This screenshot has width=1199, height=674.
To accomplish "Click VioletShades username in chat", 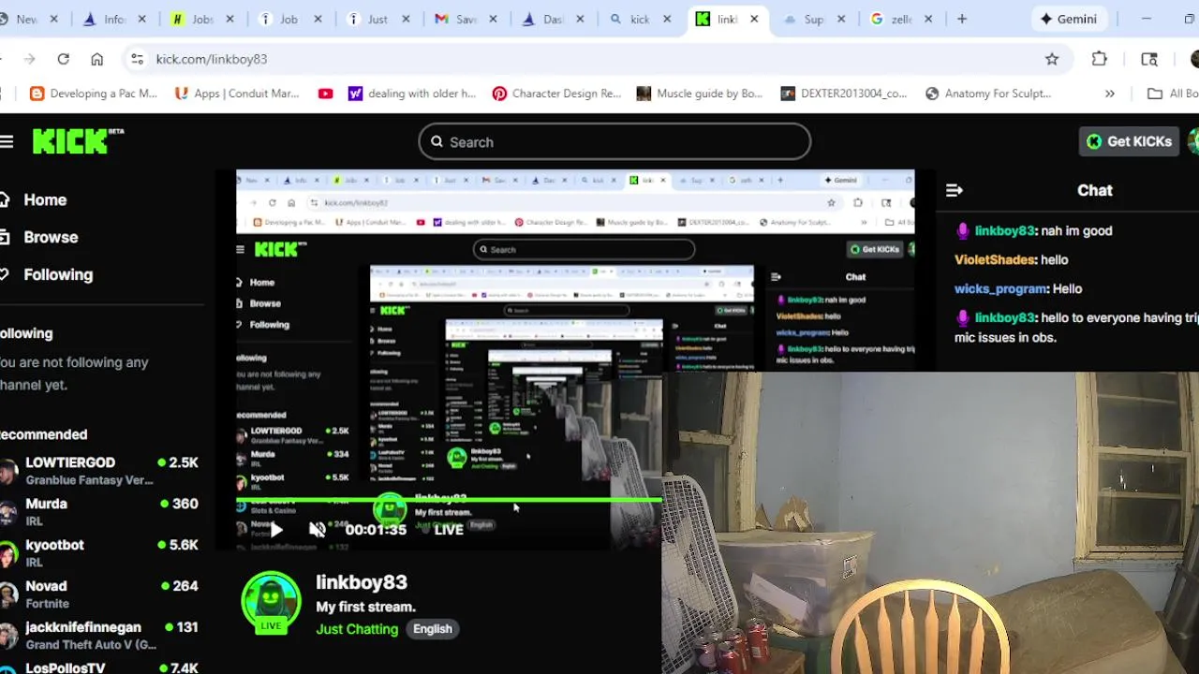I will coord(995,259).
